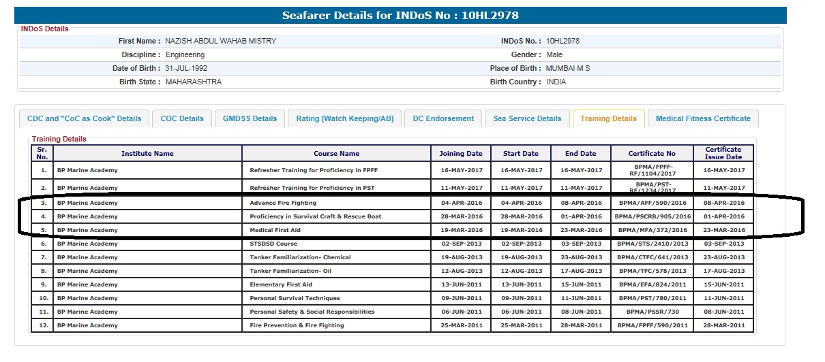This screenshot has height=362, width=825.
Task: Open the CDC and "CoC as Cook" Details tab
Action: (x=84, y=118)
